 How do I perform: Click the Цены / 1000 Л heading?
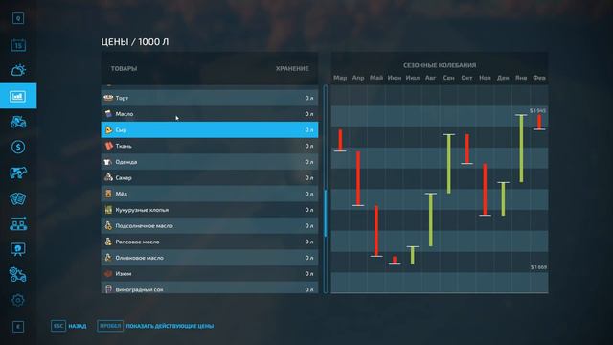tap(135, 42)
